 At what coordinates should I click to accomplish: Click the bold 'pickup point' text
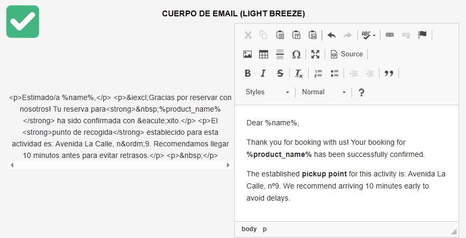coord(324,174)
